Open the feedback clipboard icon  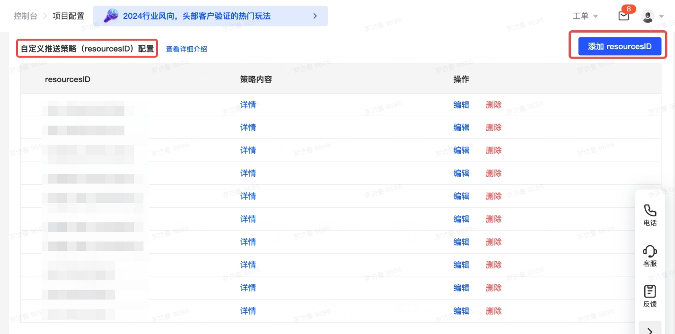coord(650,291)
